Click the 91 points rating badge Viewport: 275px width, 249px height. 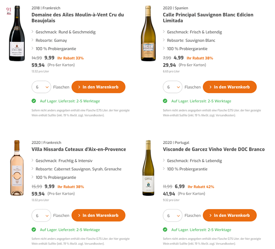pyautogui.click(x=9, y=11)
